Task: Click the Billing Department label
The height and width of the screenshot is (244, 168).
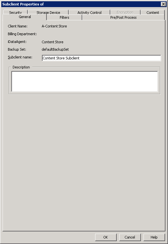Action: (22, 34)
